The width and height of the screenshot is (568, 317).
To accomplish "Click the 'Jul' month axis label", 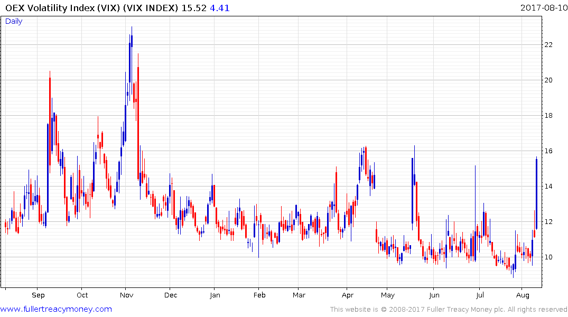I will [x=480, y=295].
